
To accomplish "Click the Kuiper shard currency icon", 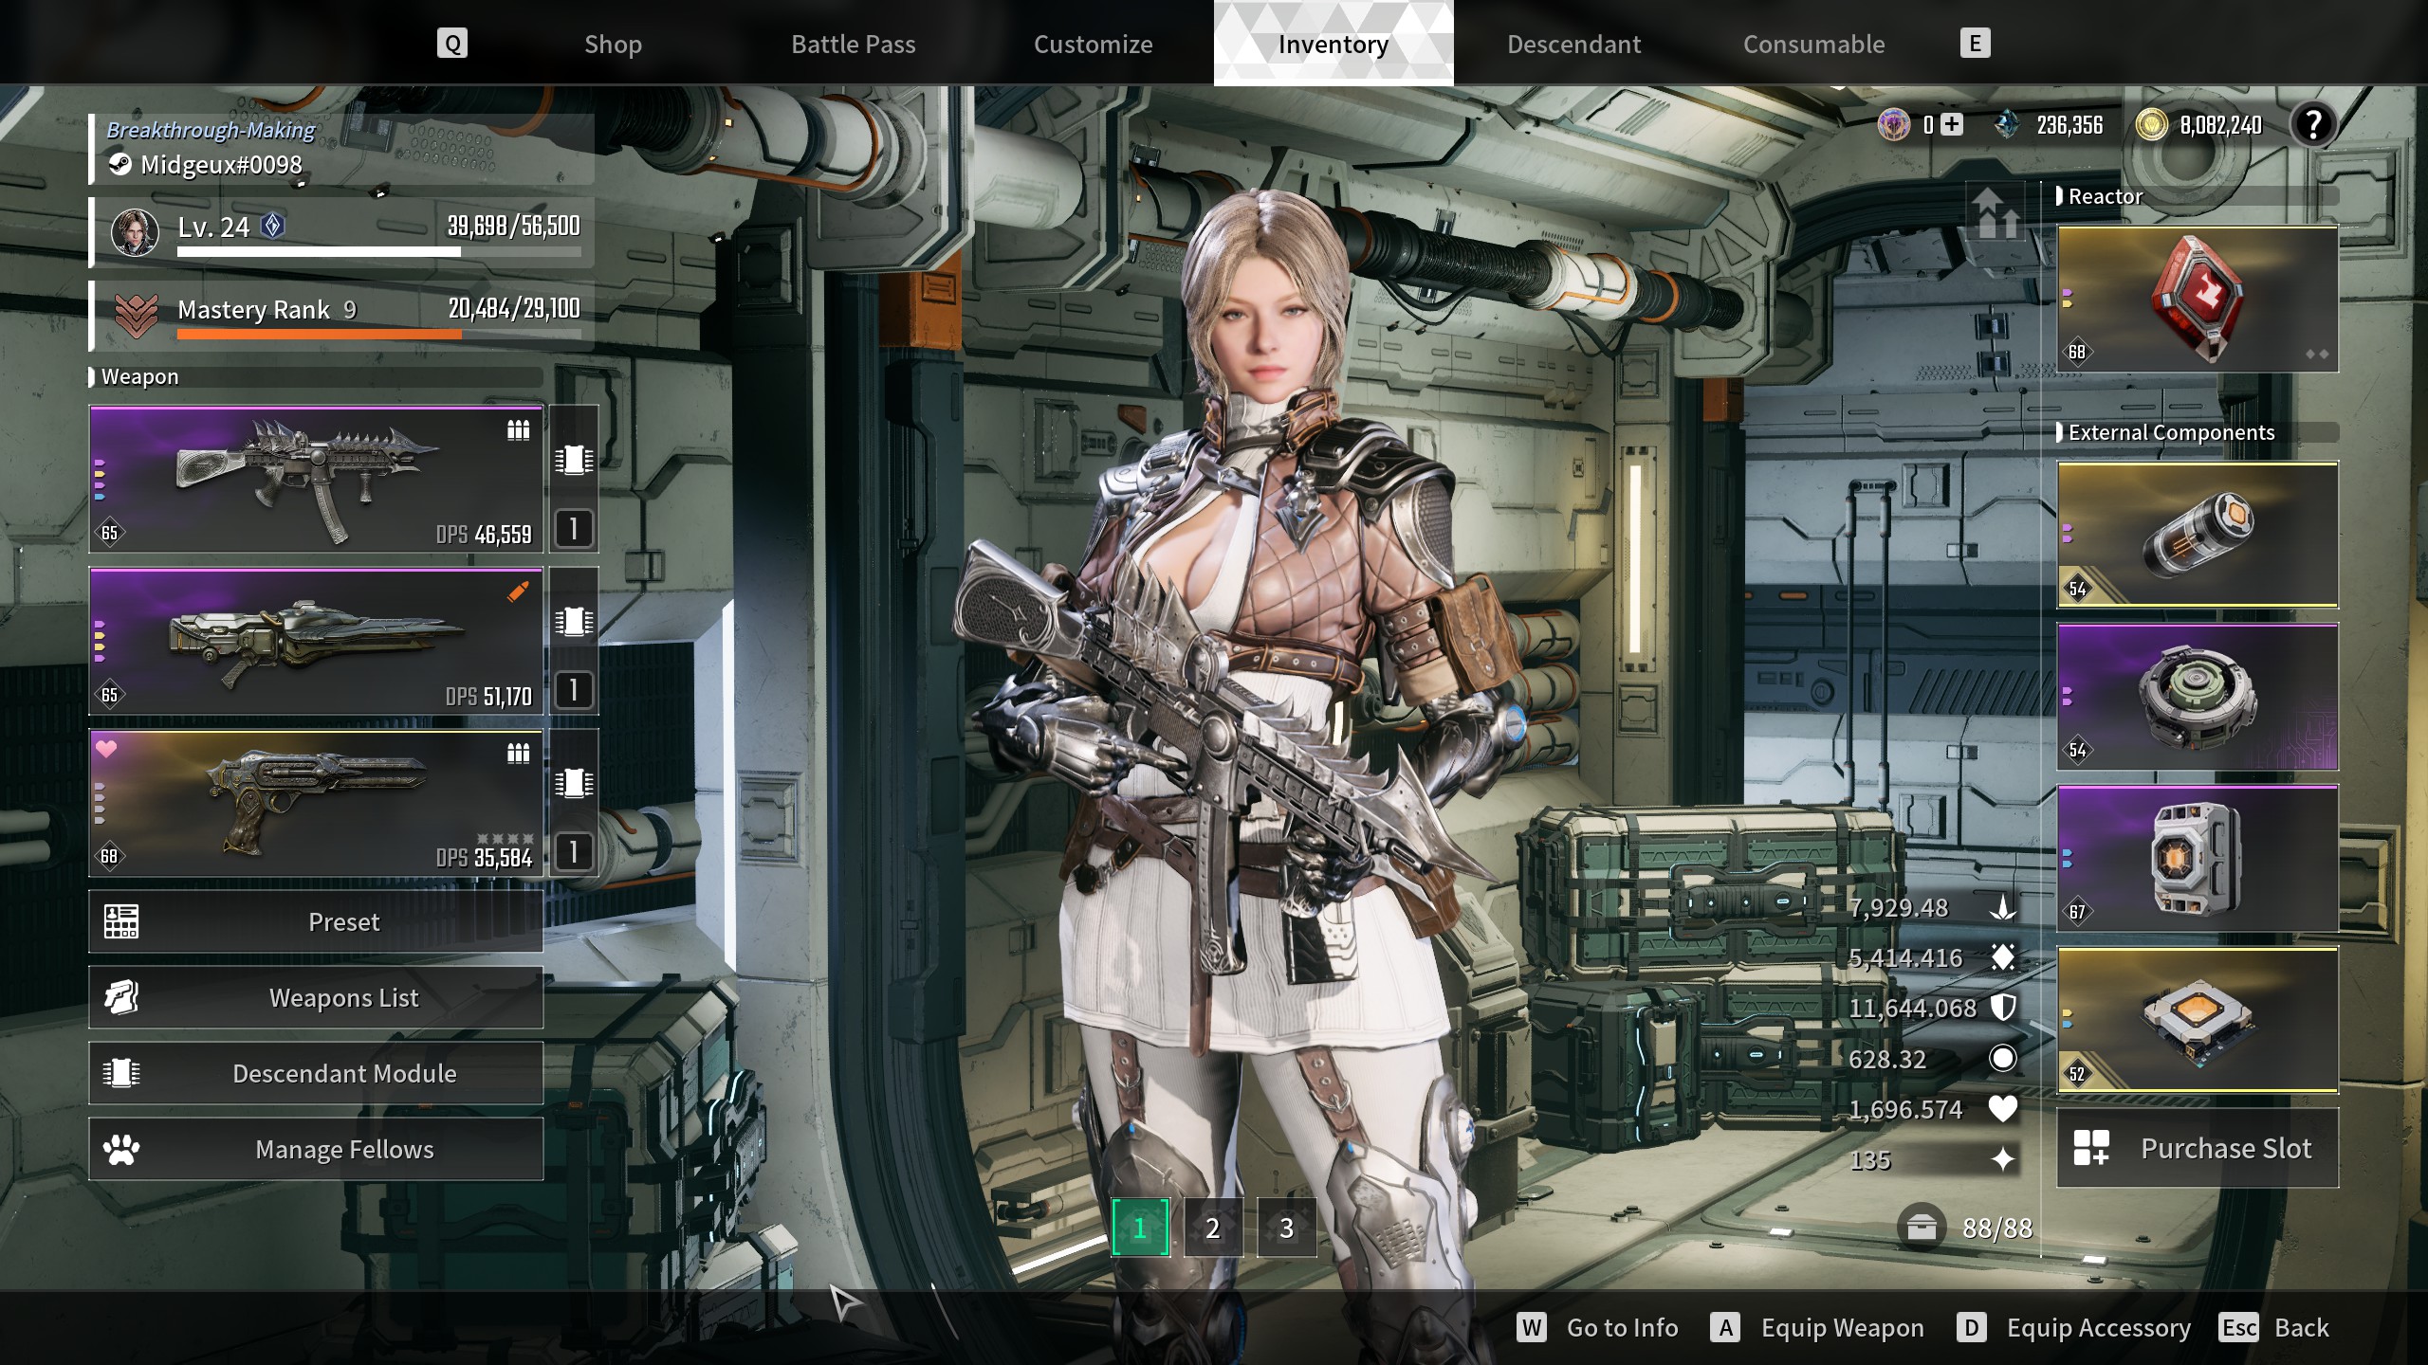I will [2006, 124].
